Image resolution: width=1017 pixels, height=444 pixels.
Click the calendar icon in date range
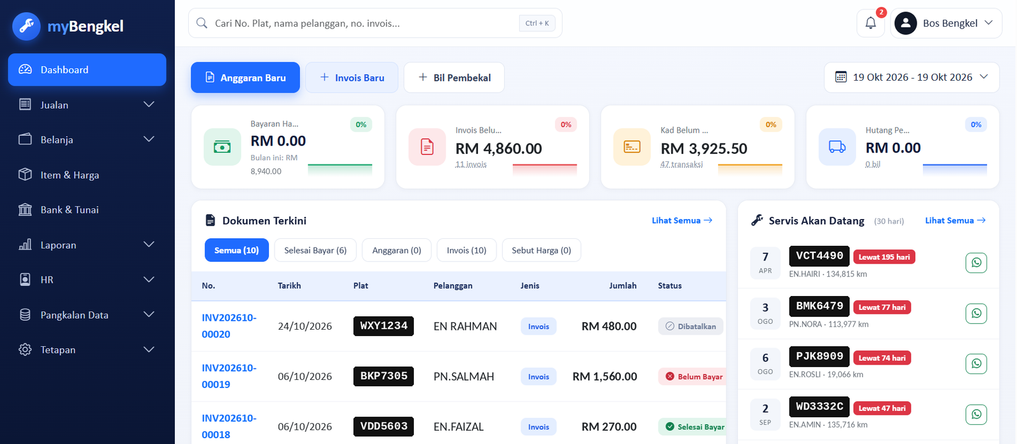tap(841, 77)
